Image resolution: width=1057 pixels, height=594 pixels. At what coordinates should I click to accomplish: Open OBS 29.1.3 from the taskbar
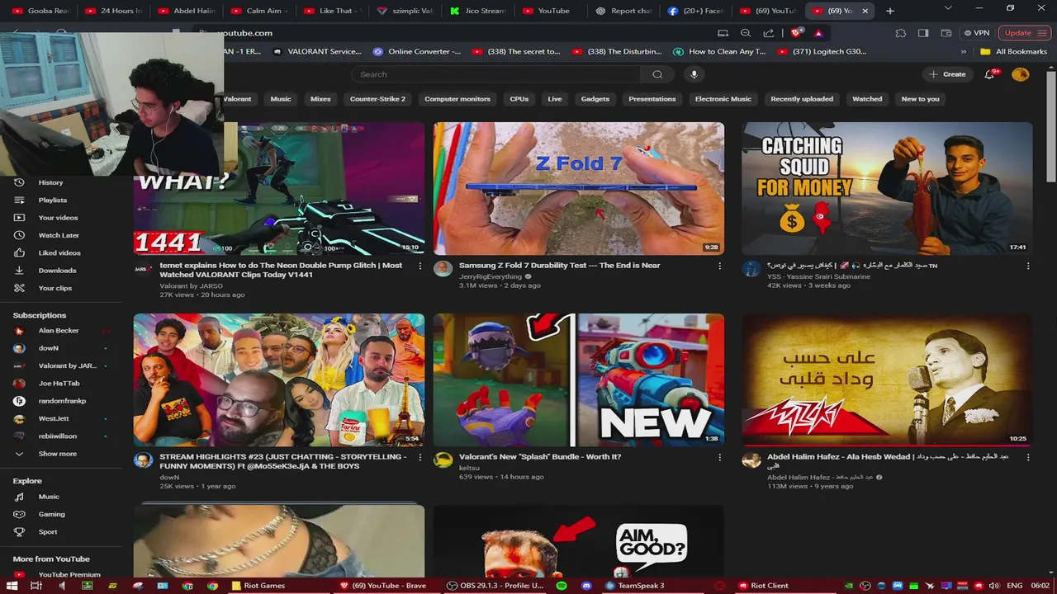coord(495,586)
